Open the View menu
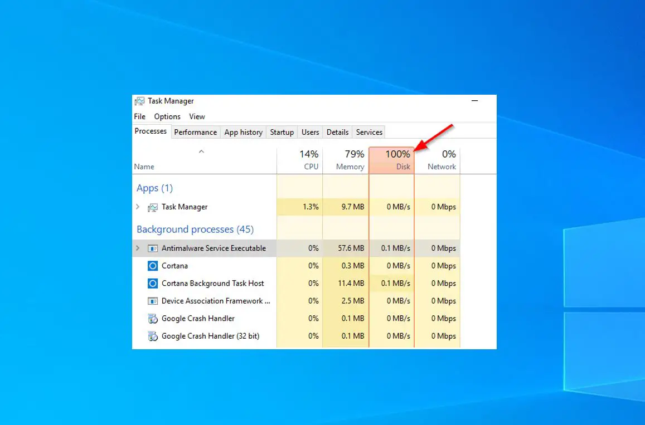 [x=197, y=117]
